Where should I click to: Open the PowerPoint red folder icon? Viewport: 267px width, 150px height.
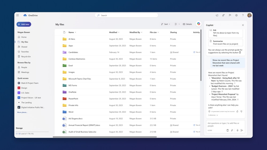64,99
